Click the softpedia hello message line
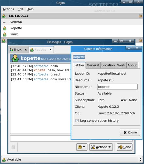Screen dimensions: 144x164 (34, 66)
